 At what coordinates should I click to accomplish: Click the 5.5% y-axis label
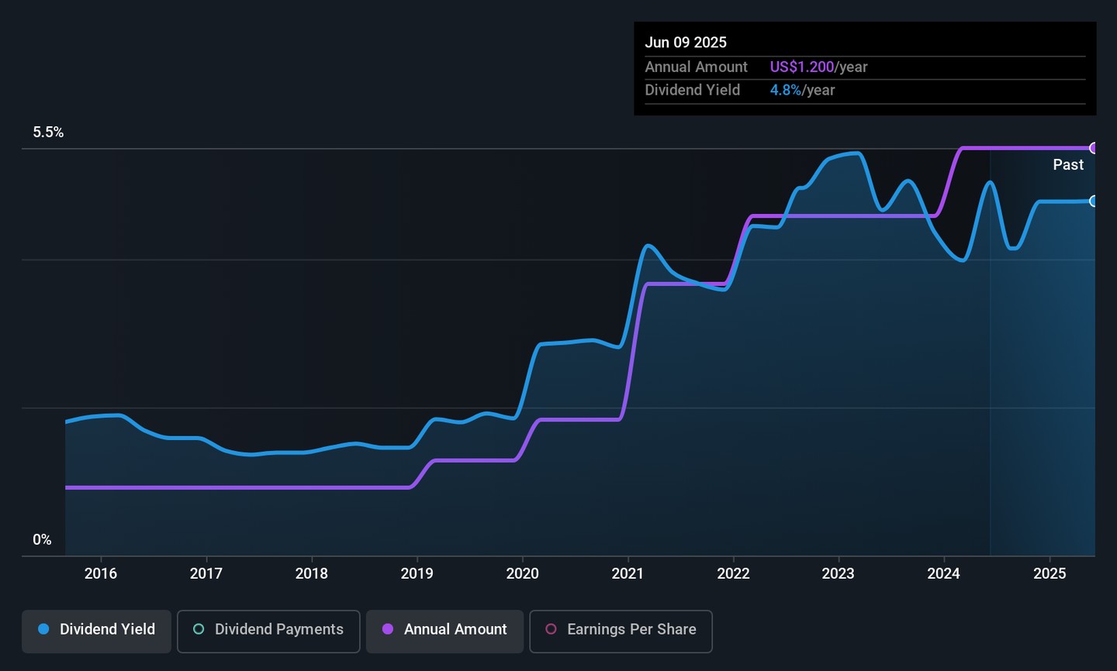point(48,132)
